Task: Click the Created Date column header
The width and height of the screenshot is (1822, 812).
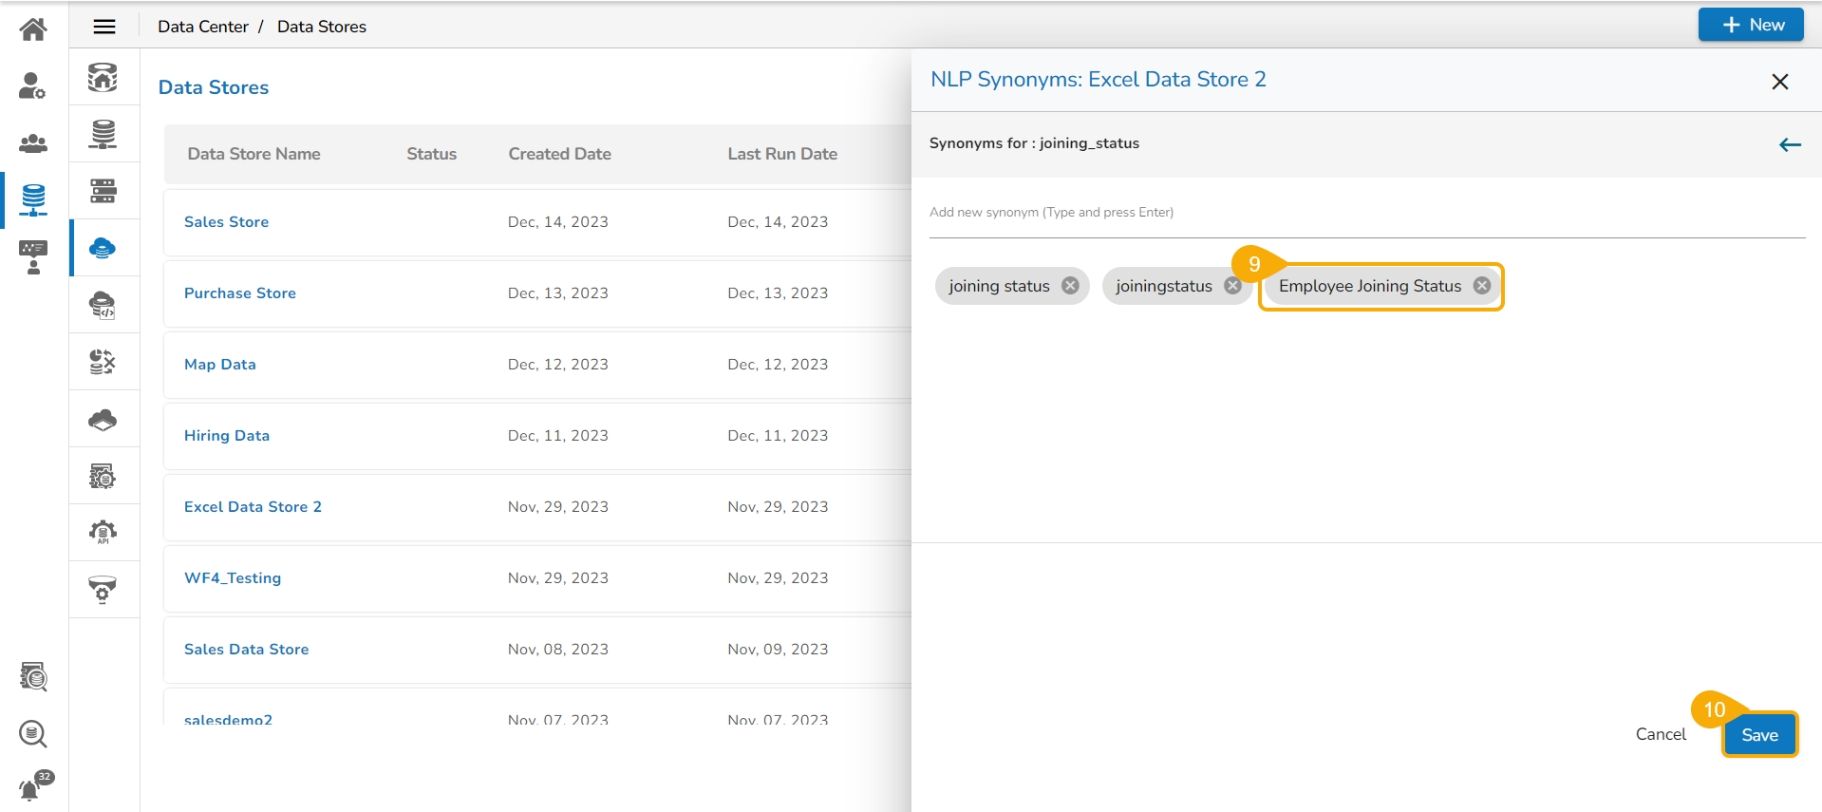Action: pos(560,154)
